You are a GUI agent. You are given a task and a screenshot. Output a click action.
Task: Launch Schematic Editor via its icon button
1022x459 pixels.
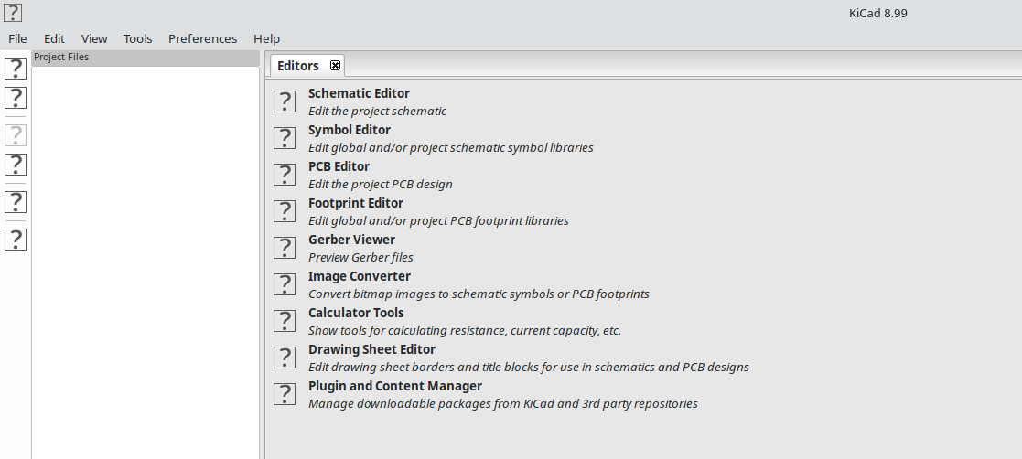[x=285, y=101]
